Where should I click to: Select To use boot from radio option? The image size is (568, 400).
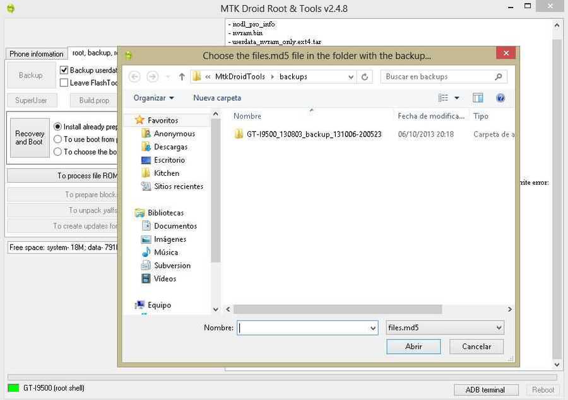(x=57, y=139)
